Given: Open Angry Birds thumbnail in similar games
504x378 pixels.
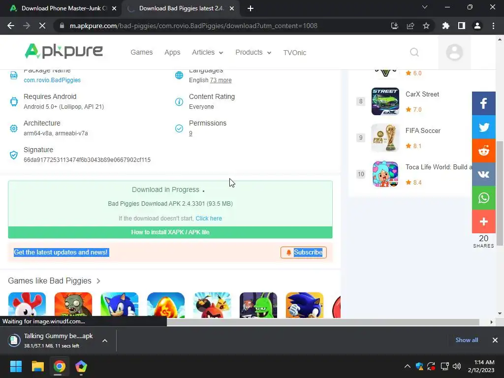Looking at the screenshot, I should point(212,305).
